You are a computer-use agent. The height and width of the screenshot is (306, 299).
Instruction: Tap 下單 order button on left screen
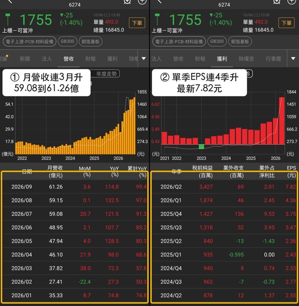pyautogui.click(x=137, y=23)
